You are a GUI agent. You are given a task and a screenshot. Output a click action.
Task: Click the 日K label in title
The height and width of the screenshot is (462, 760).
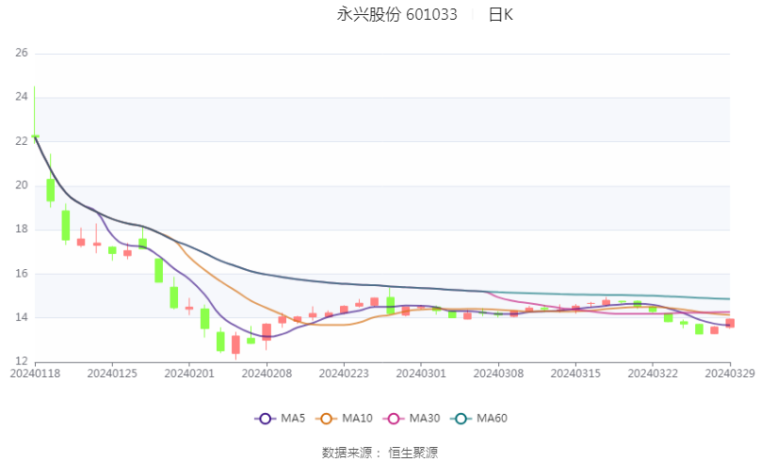pos(500,14)
